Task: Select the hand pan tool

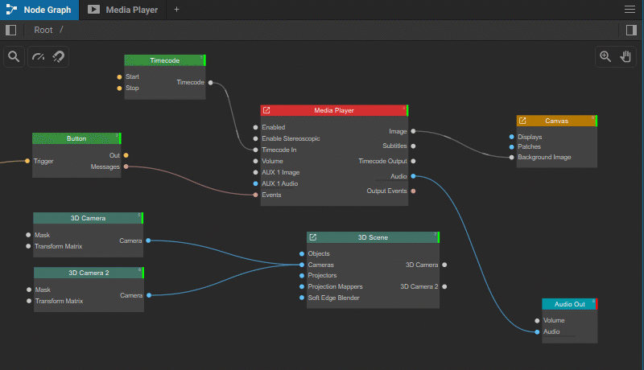Action: pos(625,56)
